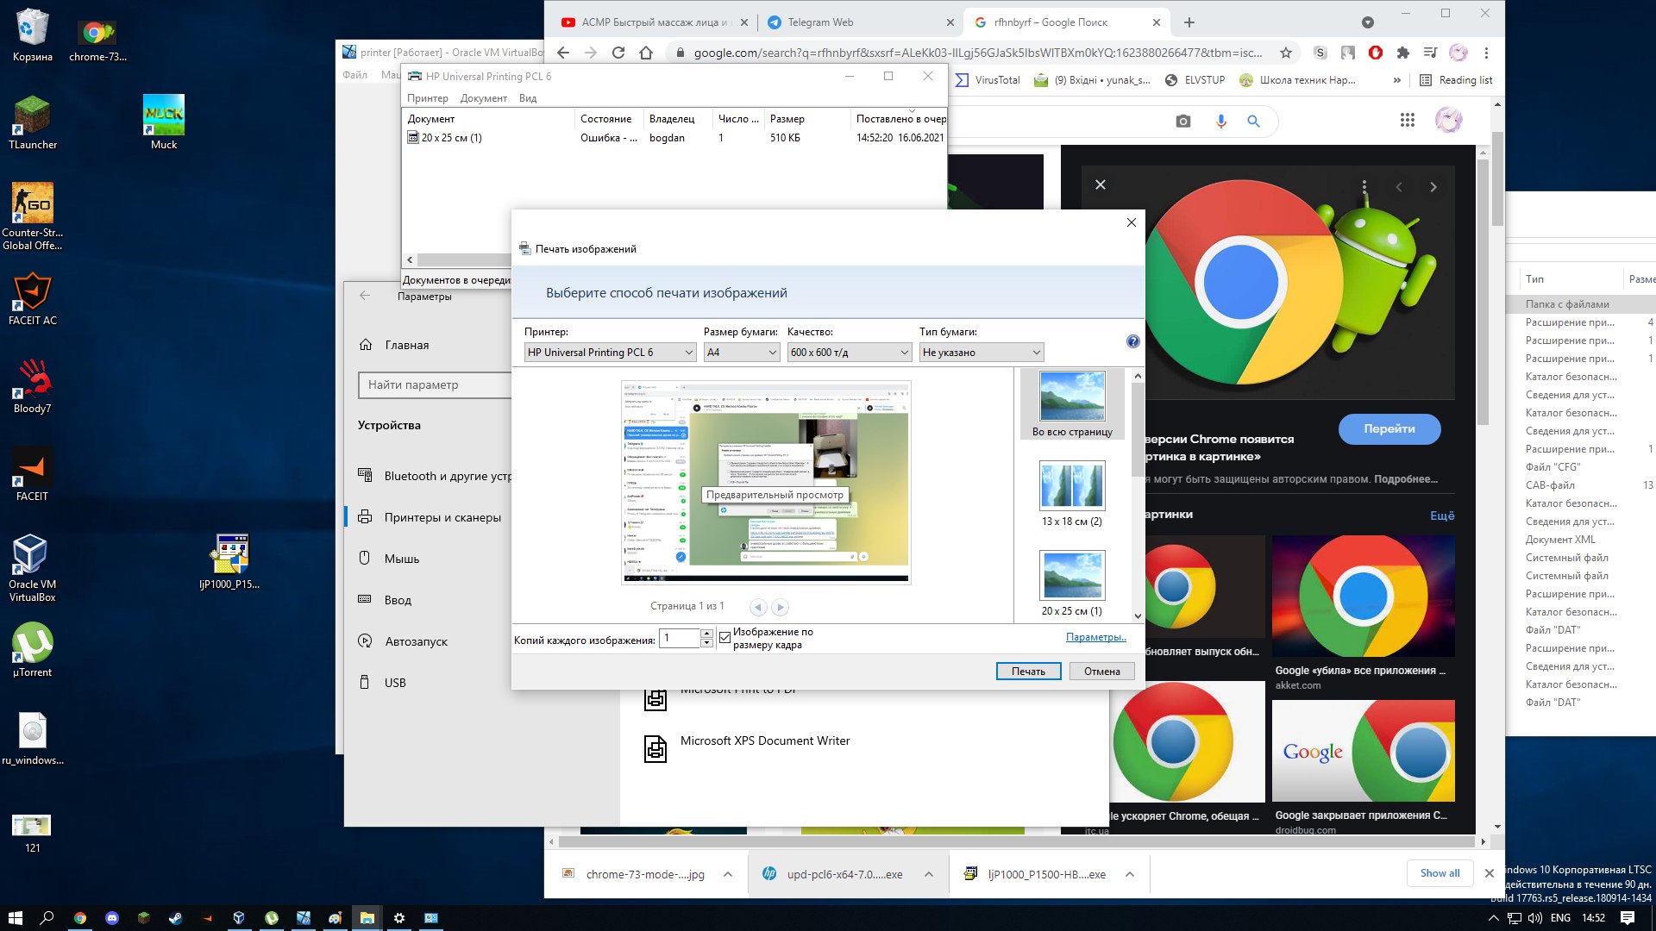The height and width of the screenshot is (931, 1656).
Task: Click the Печать button
Action: click(1028, 672)
